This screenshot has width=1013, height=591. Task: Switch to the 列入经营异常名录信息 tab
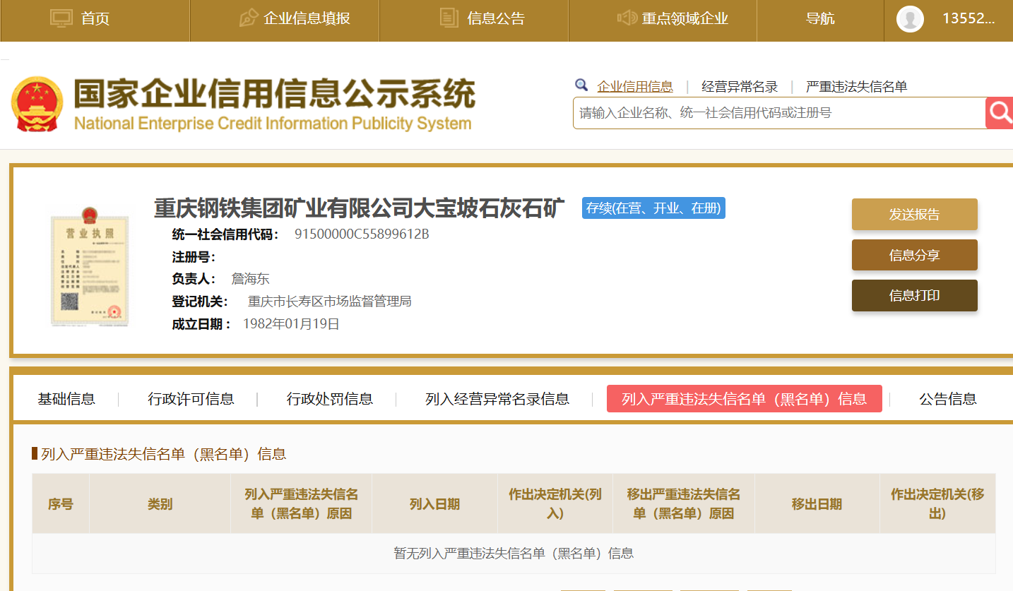pos(497,399)
